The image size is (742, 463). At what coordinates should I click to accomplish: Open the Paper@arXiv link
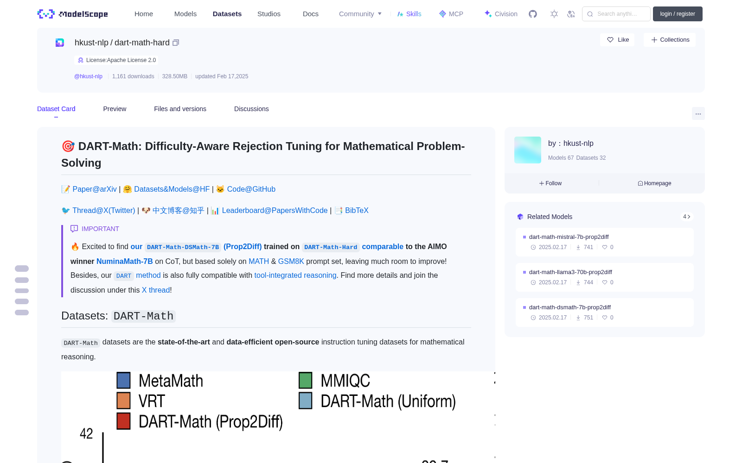pyautogui.click(x=95, y=189)
